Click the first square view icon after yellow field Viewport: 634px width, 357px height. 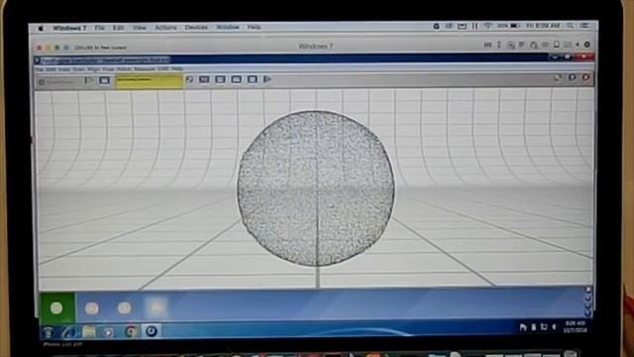click(x=204, y=79)
